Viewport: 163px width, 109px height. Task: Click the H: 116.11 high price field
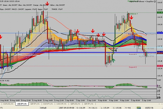93,108
